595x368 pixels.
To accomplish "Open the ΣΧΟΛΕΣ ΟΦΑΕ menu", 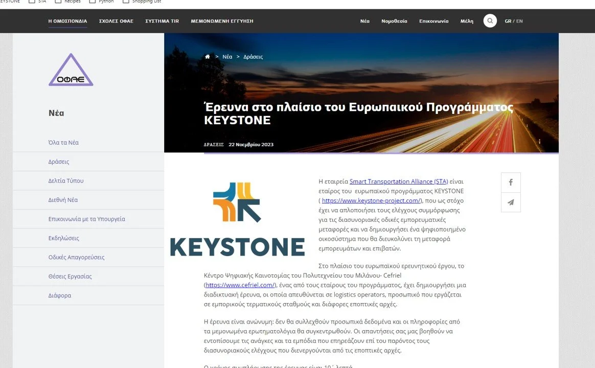I will pyautogui.click(x=116, y=21).
